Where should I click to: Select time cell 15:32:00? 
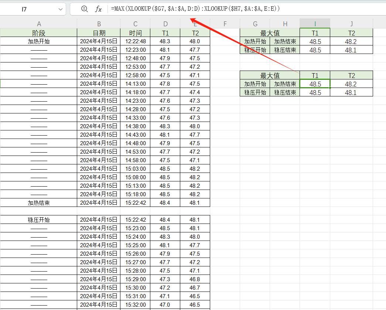coord(136,304)
